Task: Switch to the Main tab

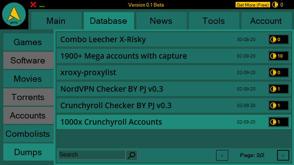Action: [56, 21]
